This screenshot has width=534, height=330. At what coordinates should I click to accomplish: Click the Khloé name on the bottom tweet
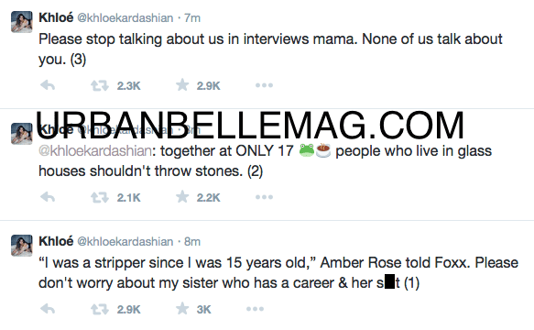(56, 241)
